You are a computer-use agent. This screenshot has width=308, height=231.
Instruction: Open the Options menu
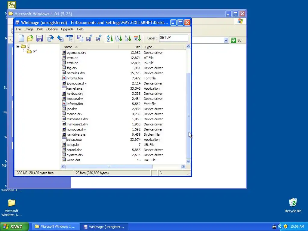pyautogui.click(x=52, y=29)
